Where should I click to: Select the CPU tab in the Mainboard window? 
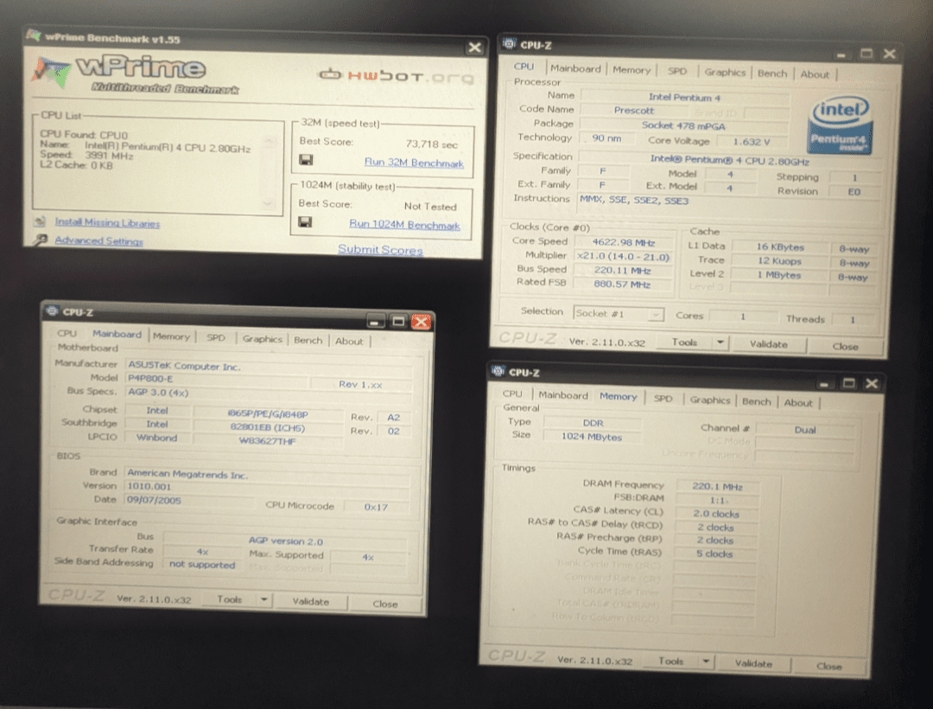click(67, 334)
